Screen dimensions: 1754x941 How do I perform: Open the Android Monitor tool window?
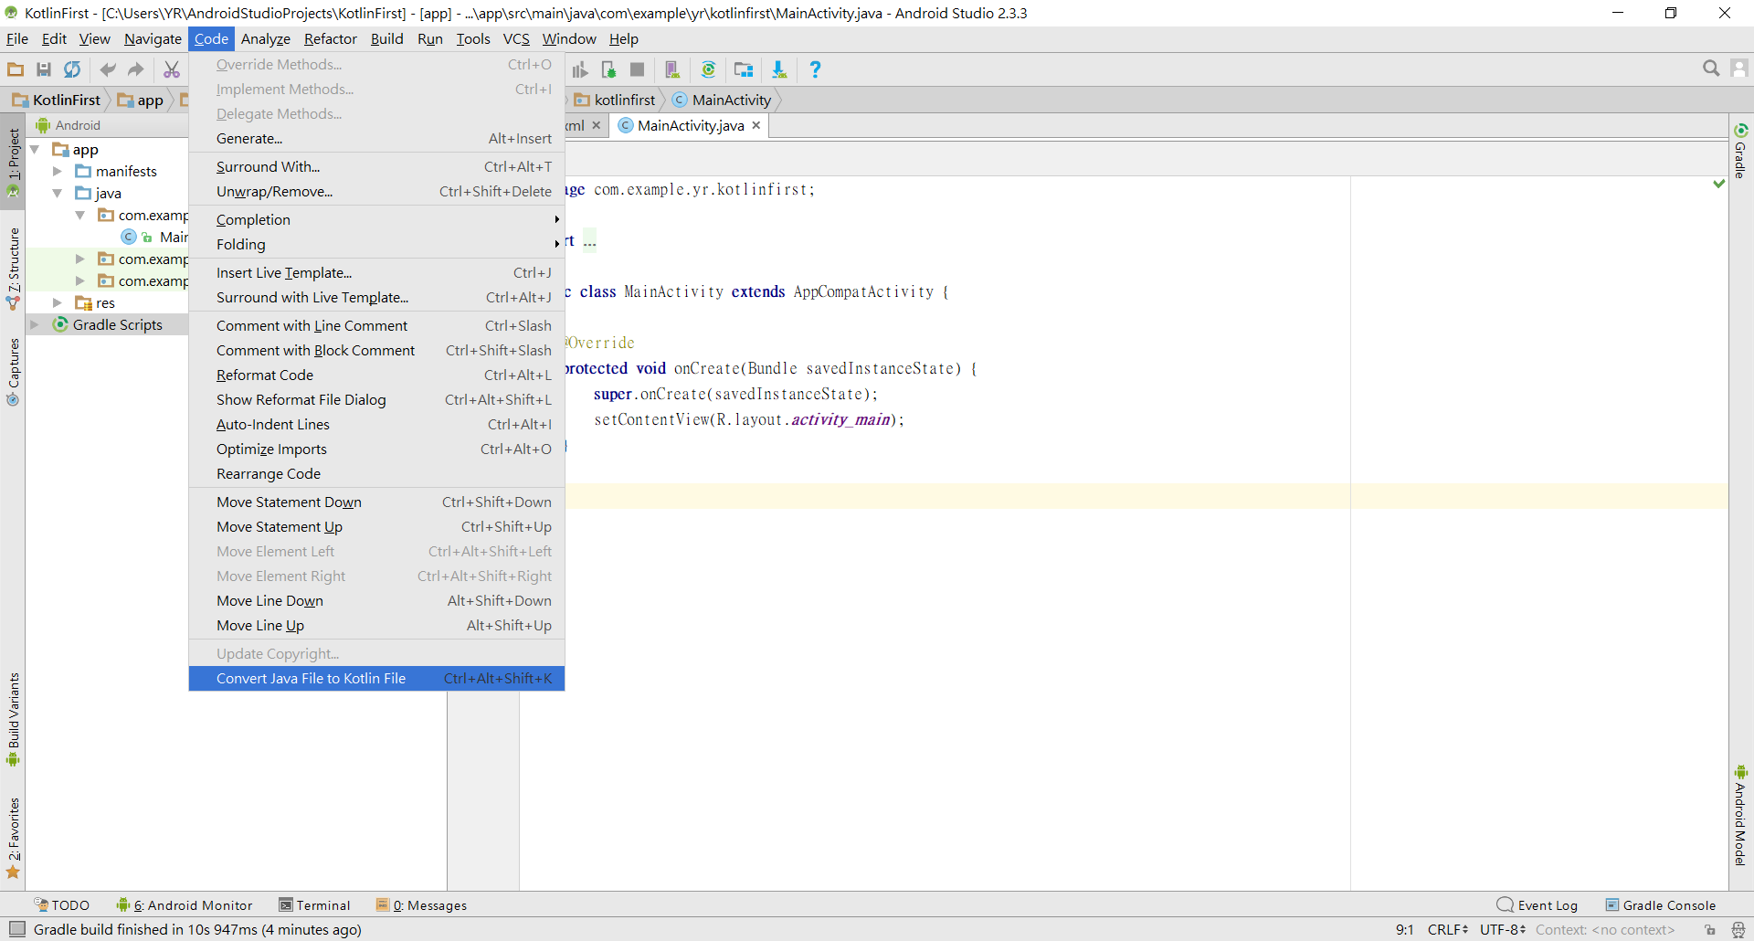(185, 905)
